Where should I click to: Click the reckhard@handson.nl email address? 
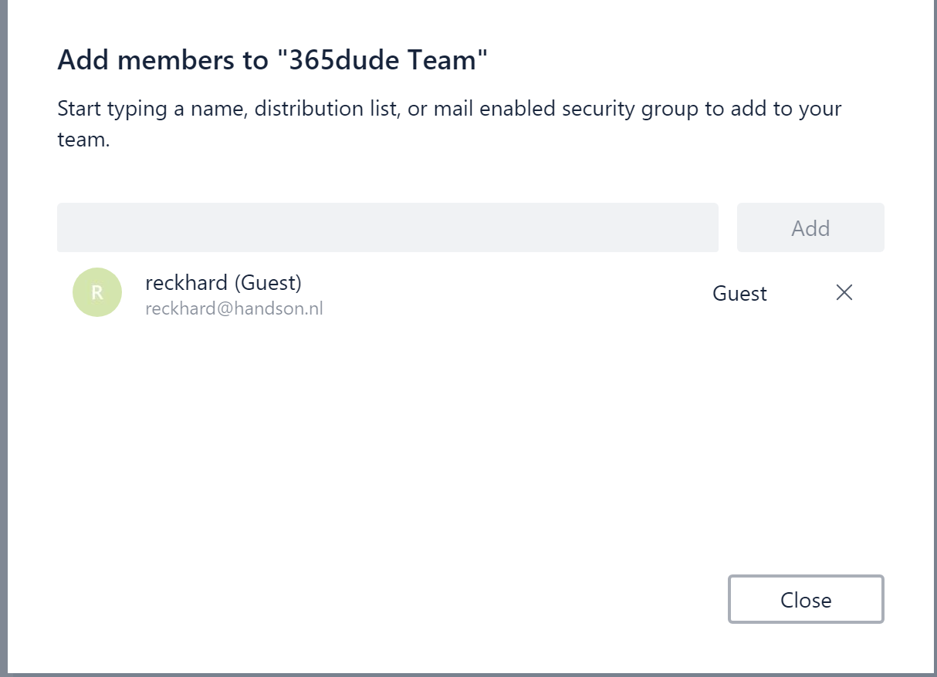coord(234,309)
